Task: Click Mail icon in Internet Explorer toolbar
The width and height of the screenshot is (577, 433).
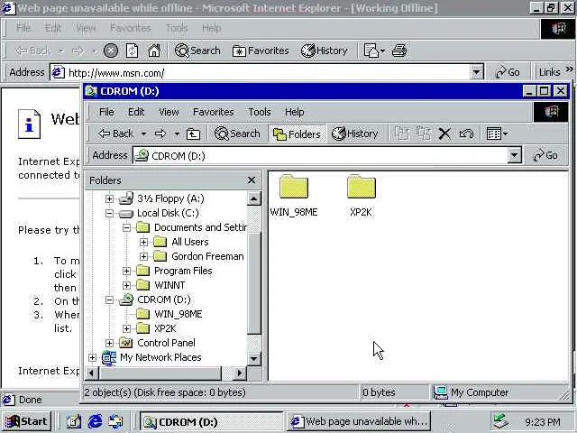Action: point(374,51)
